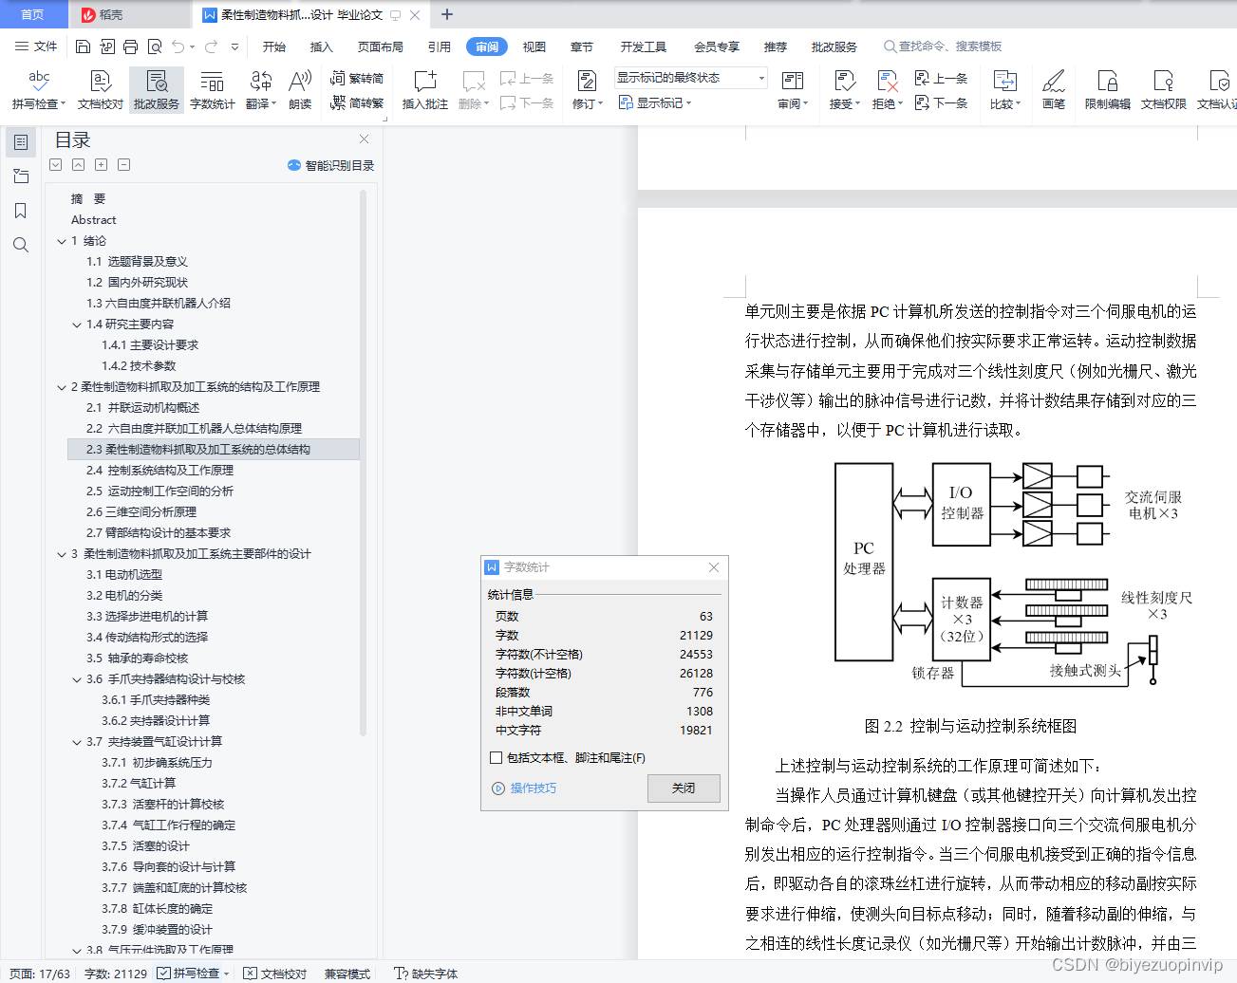Open the 开发工具 ribbon tab
The width and height of the screenshot is (1237, 983).
pos(644,46)
